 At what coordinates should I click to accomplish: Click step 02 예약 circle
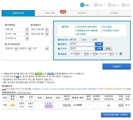96,5
